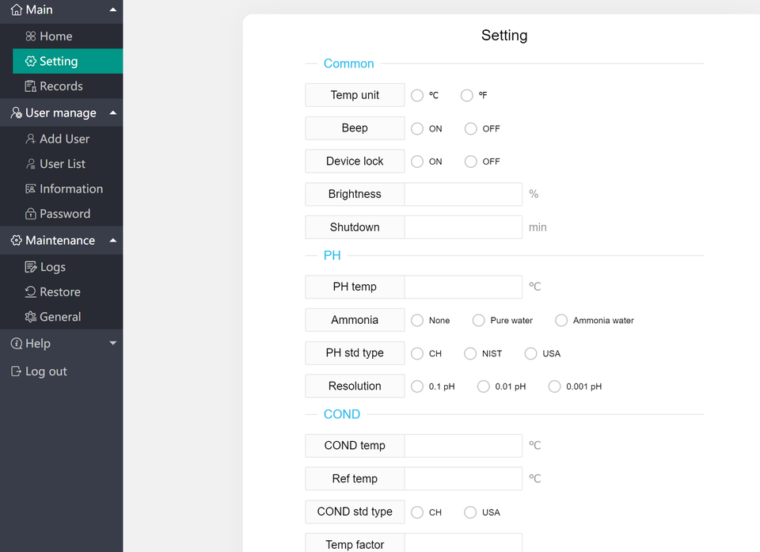Select the °F temperature unit radio
The width and height of the screenshot is (760, 552).
pos(467,96)
